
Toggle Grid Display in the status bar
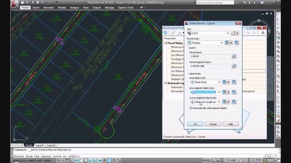click(x=67, y=160)
